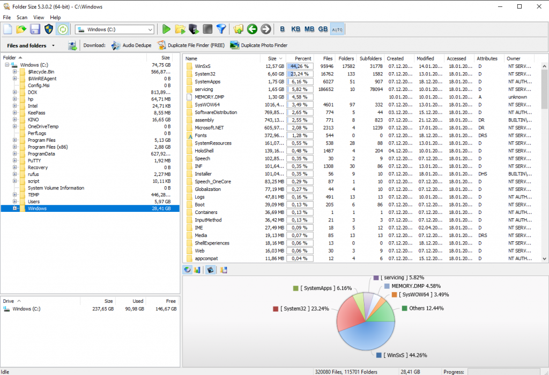Screen dimensions: 549x375
Task: Sort list by Percent column header
Action: coord(300,58)
